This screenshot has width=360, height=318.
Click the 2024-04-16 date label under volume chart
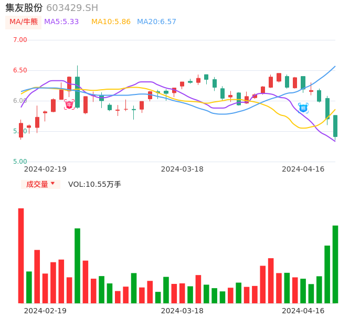tap(303, 311)
